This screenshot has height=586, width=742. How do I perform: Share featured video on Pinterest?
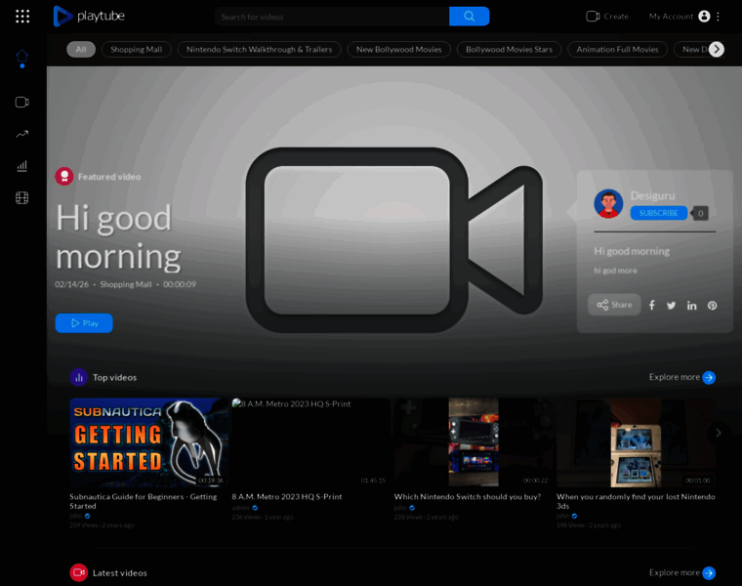pos(712,305)
